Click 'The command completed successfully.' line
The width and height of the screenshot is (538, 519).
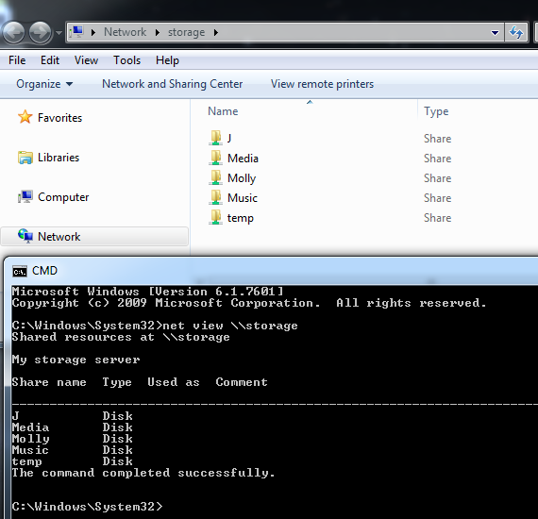tap(143, 473)
